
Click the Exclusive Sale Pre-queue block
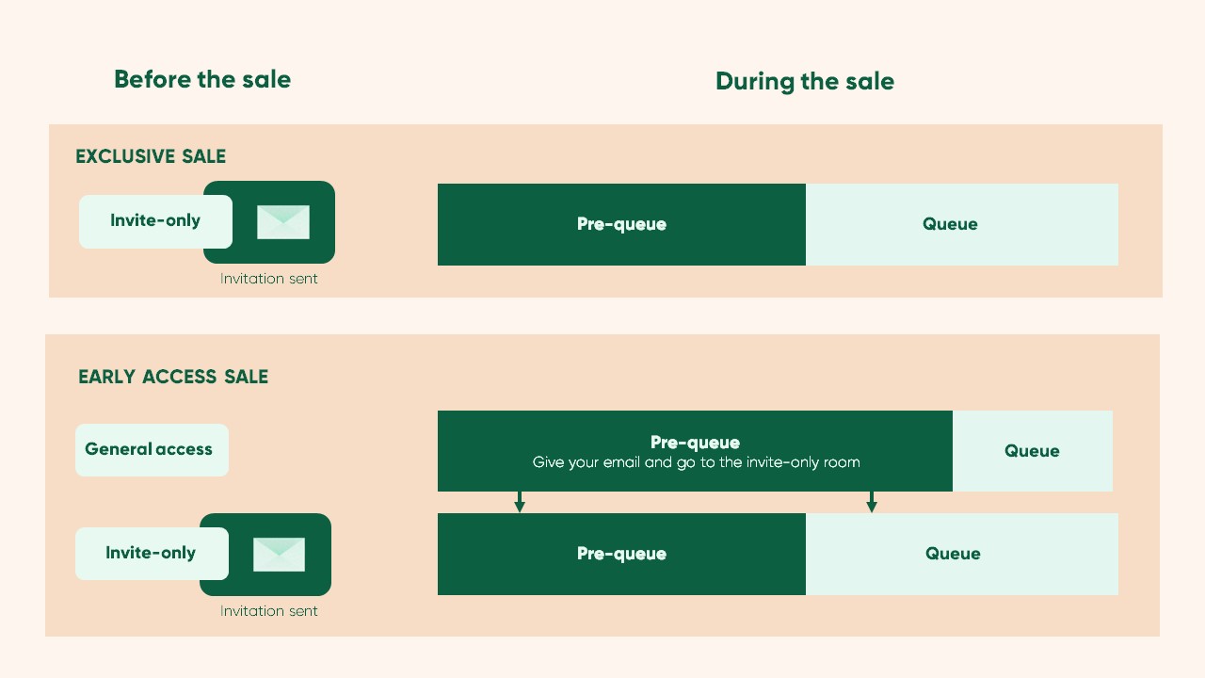(621, 224)
